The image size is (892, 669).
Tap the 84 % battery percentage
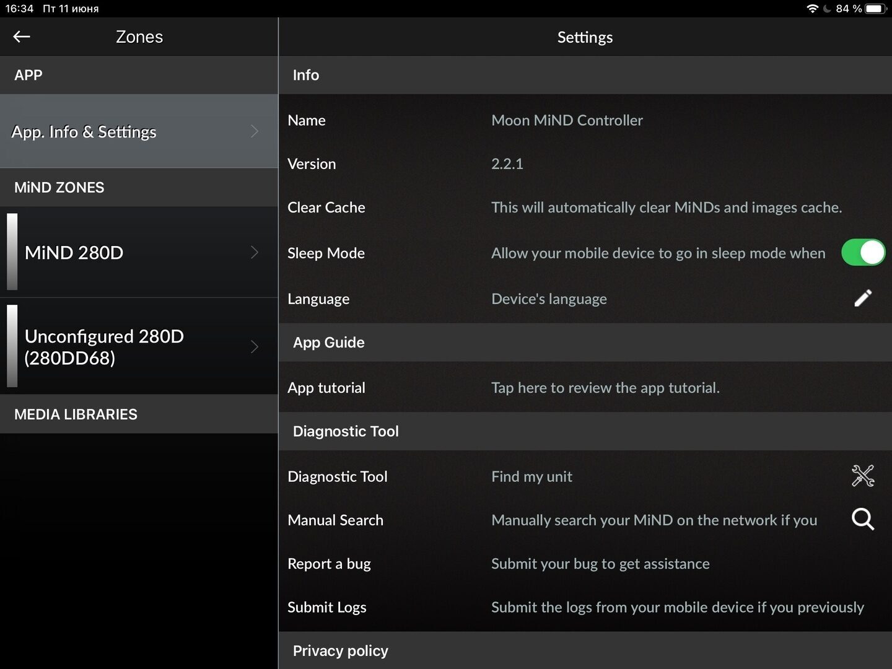[x=849, y=9]
